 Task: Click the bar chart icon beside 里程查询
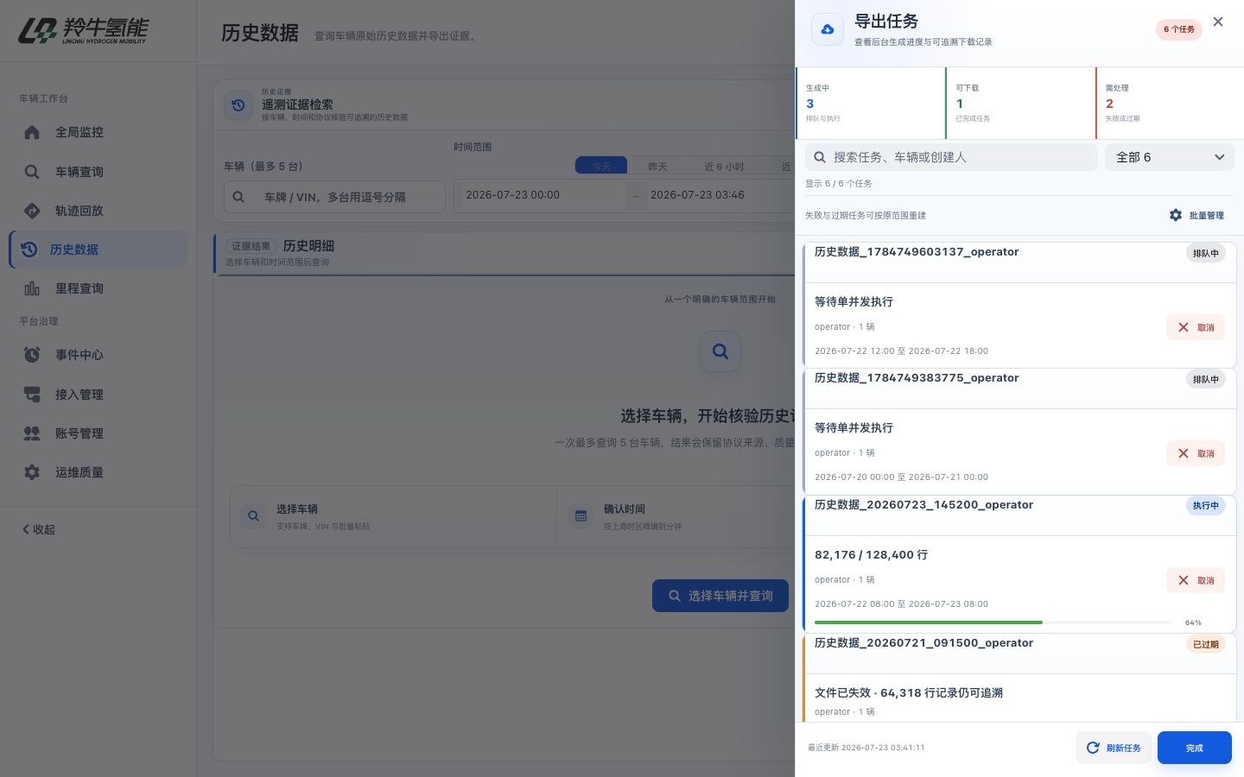(32, 288)
